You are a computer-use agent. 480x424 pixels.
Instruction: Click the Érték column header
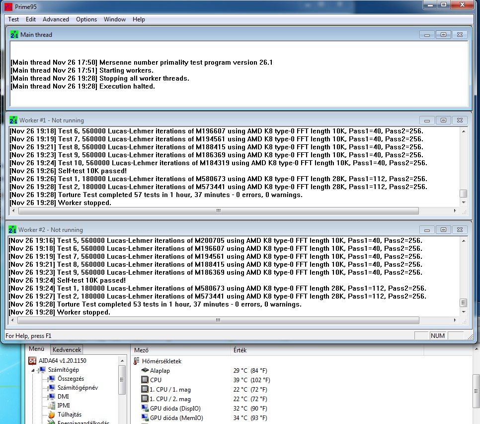327,350
